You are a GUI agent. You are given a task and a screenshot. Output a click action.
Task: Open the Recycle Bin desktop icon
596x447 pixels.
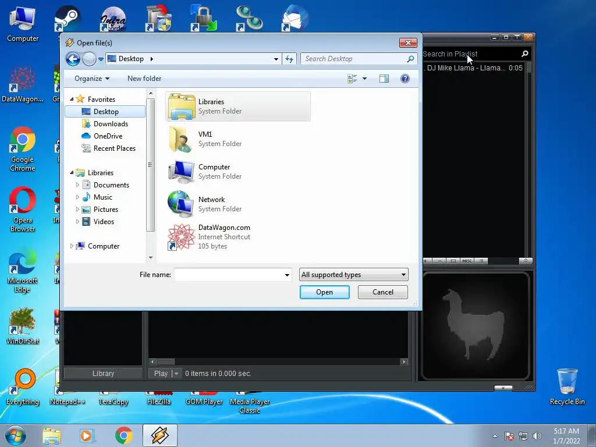tap(567, 386)
